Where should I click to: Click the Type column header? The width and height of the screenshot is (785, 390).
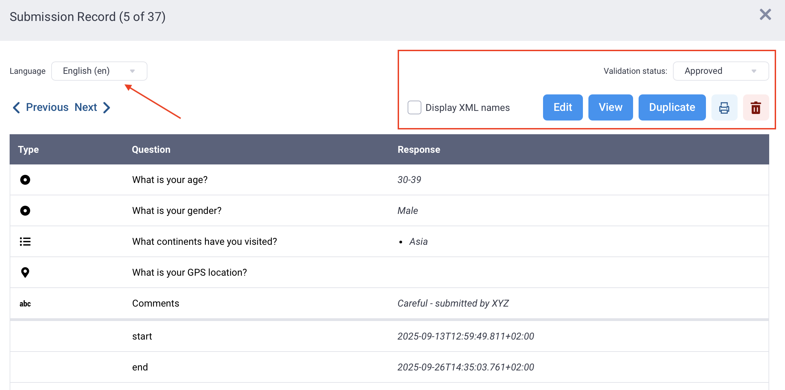click(x=28, y=149)
